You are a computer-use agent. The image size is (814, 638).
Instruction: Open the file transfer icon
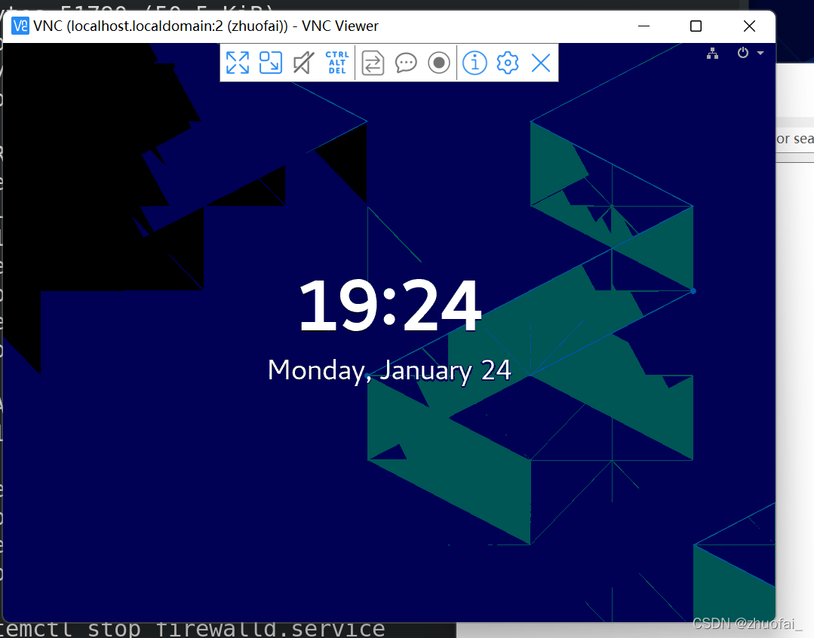(x=373, y=63)
